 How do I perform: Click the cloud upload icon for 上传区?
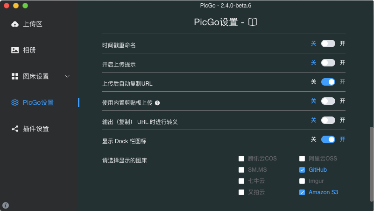pyautogui.click(x=15, y=24)
